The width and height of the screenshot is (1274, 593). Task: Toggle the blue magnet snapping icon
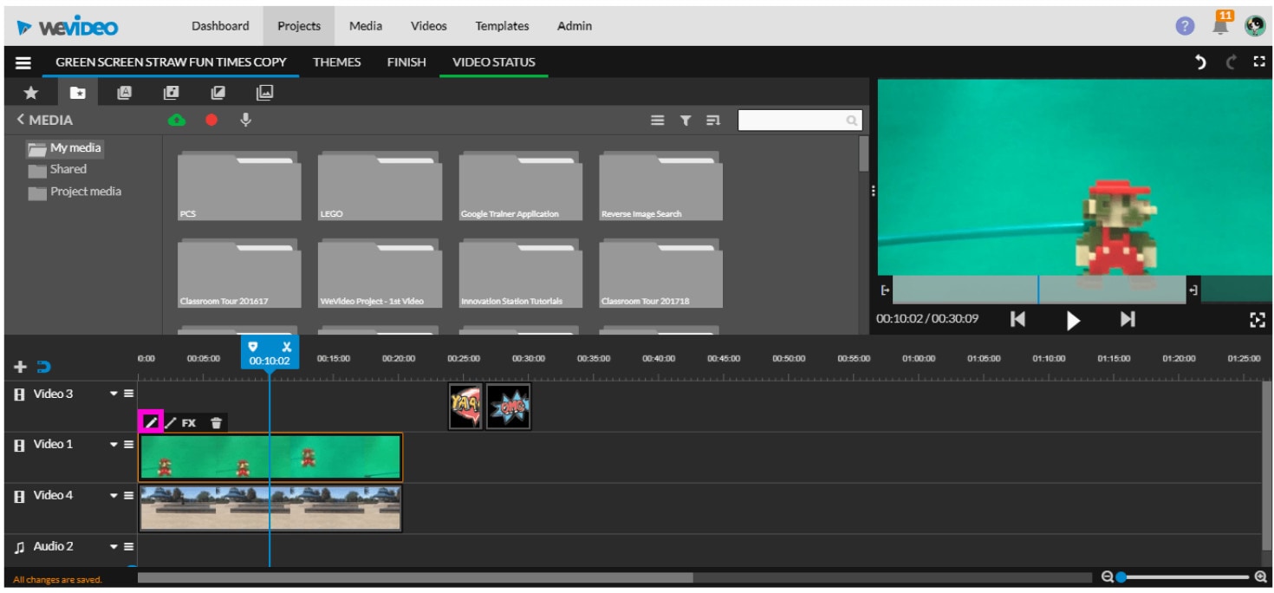click(x=43, y=368)
